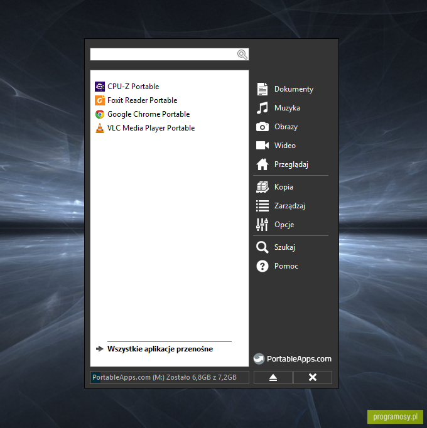Click the arrow beside Wszystkie aplikacje przenośne

pos(100,349)
